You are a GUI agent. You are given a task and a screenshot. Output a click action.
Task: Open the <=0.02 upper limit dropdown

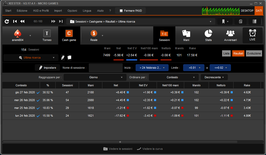220,68
